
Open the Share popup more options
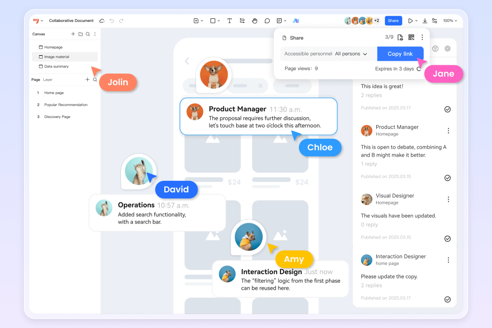tap(422, 37)
